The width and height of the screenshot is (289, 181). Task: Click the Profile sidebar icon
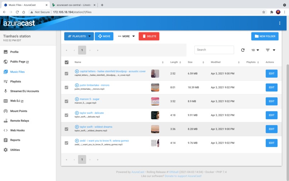coord(6,52)
